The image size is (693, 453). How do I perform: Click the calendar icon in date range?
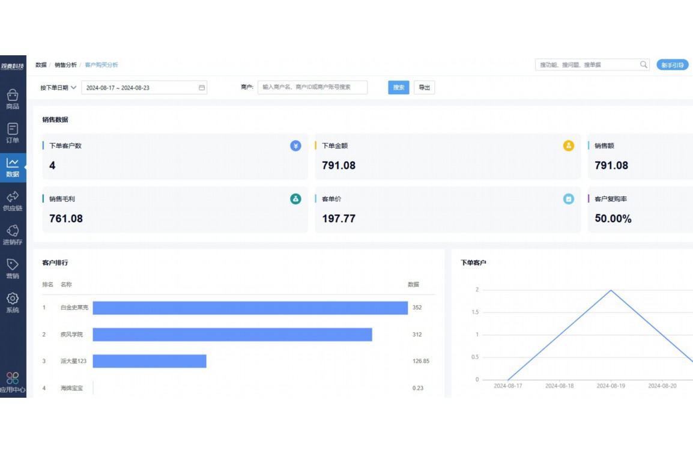tap(202, 88)
